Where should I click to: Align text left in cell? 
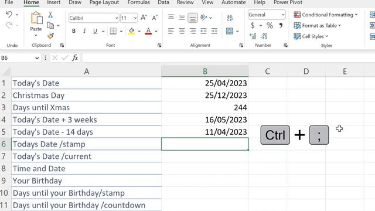(171, 31)
